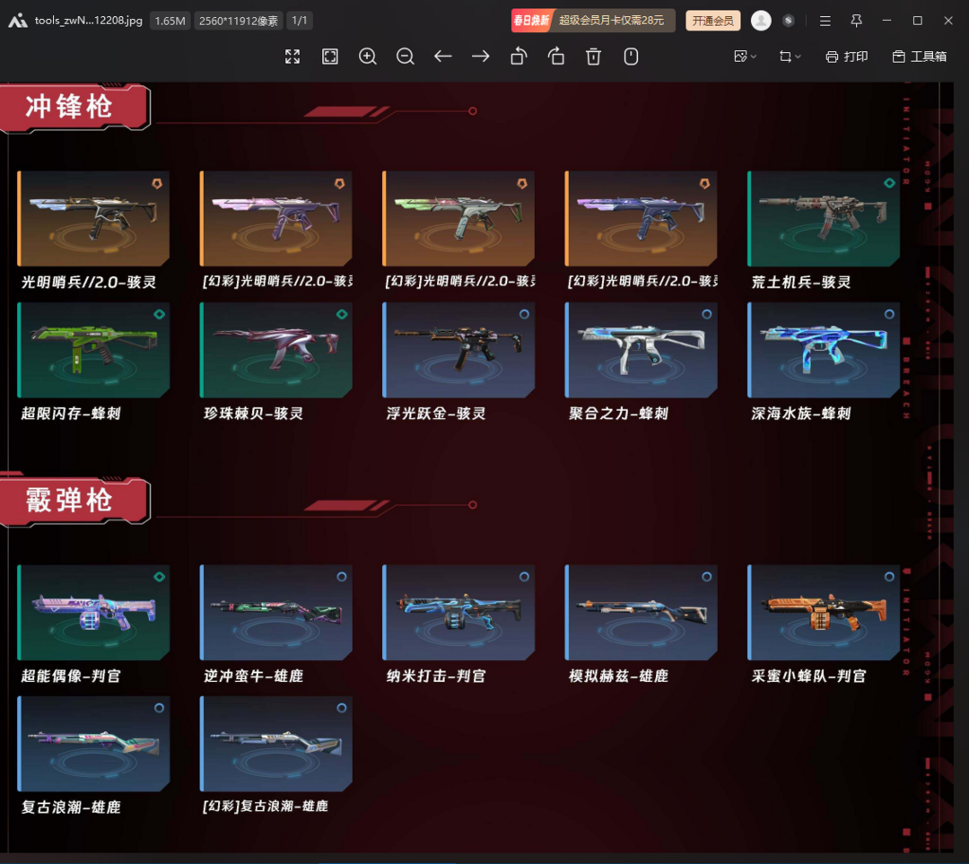Select the 荒土机兵-骇灵 skin card

click(823, 219)
